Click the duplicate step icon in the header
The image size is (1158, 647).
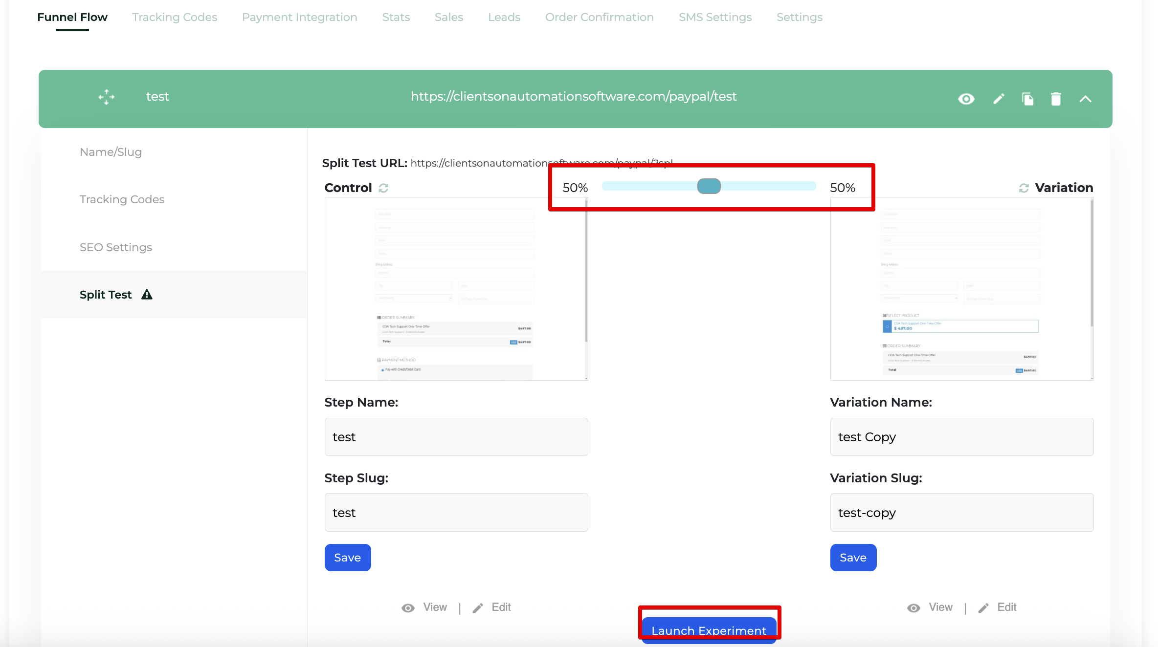tap(1027, 99)
